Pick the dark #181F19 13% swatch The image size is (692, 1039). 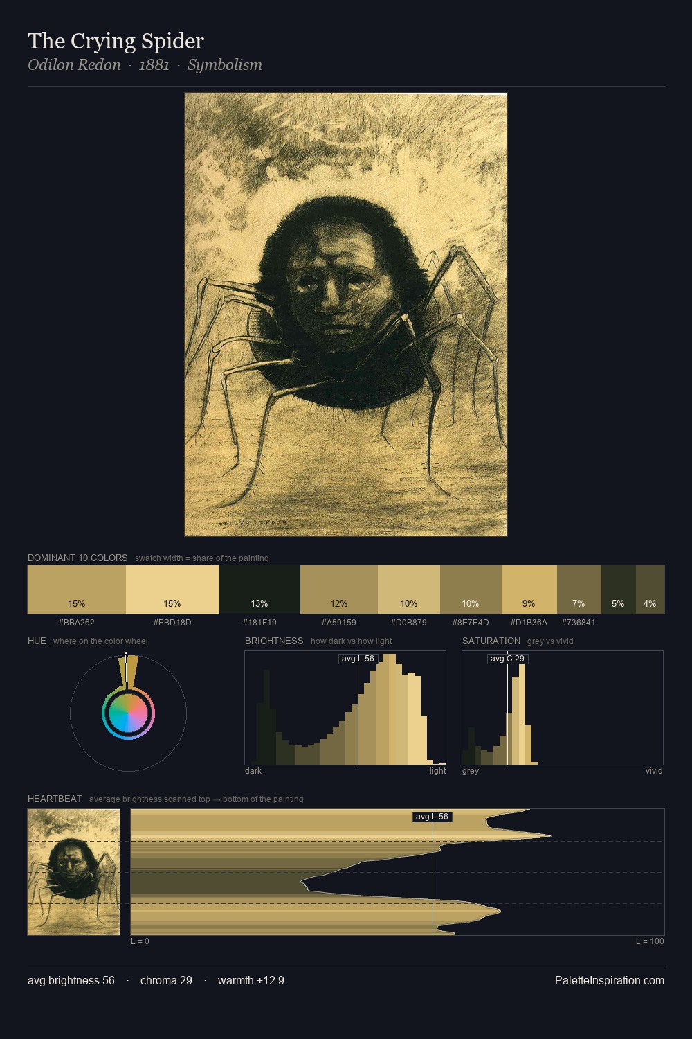tap(259, 589)
